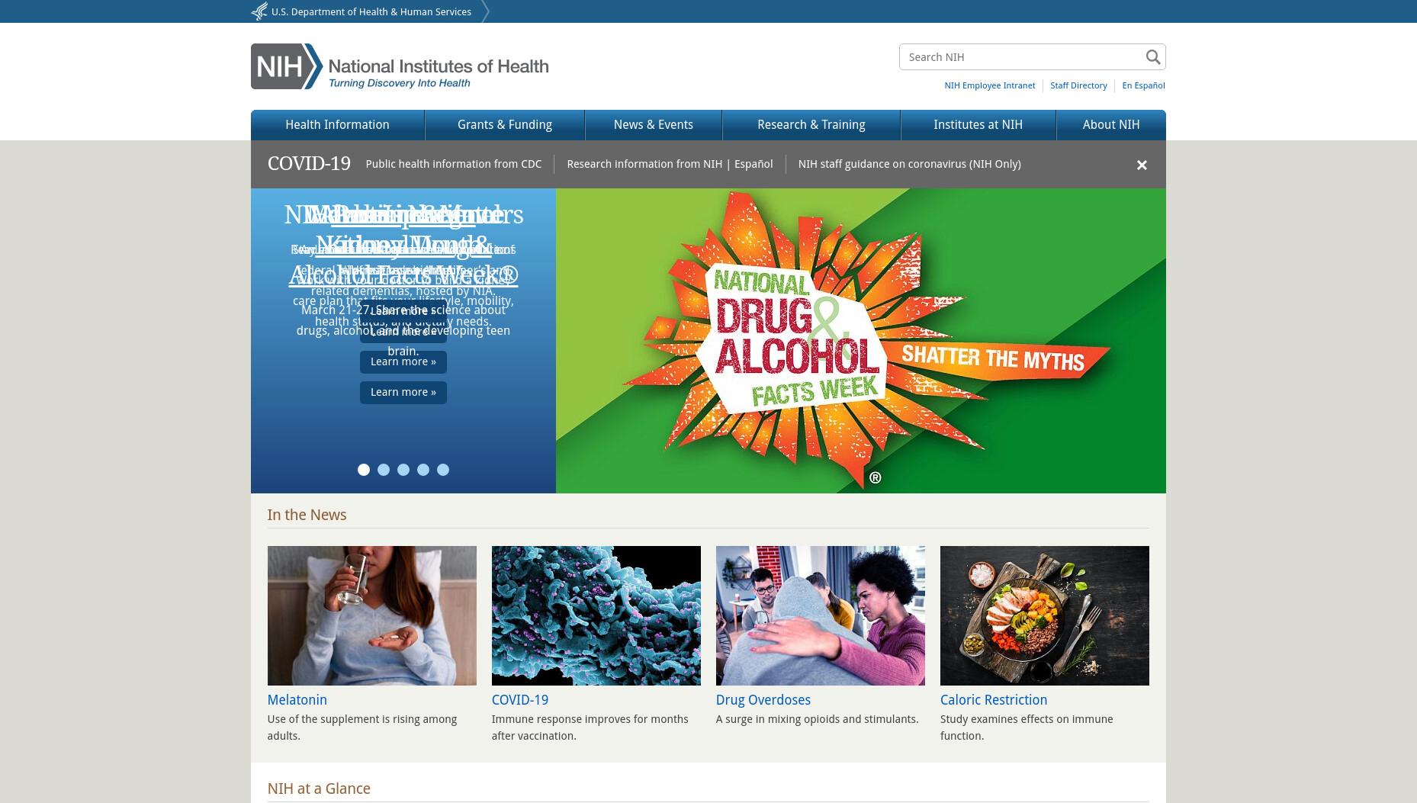Click the NIH at a Glance heading

click(x=319, y=789)
